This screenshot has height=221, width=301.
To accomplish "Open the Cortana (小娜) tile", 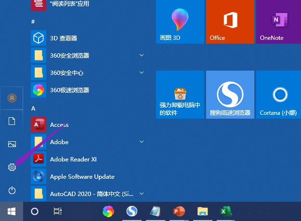I will 278,95.
